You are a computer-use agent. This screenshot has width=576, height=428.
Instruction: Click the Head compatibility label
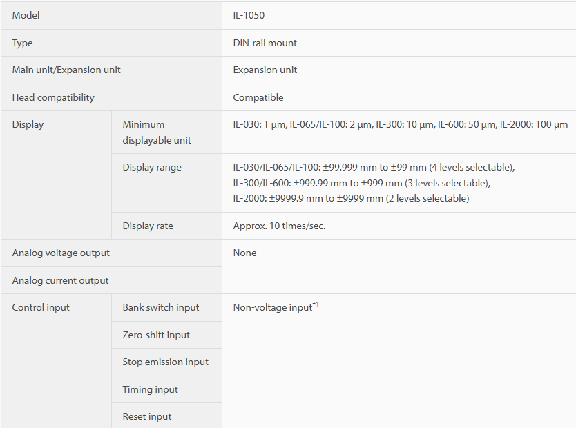coord(53,97)
